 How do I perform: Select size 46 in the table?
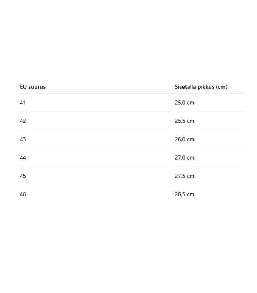click(23, 194)
